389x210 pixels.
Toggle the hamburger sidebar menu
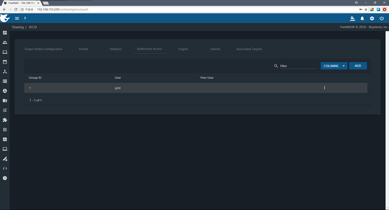[x=17, y=18]
